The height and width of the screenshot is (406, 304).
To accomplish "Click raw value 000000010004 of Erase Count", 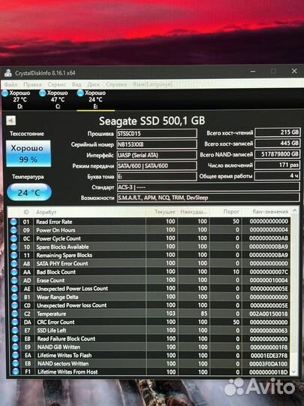I will 269,280.
